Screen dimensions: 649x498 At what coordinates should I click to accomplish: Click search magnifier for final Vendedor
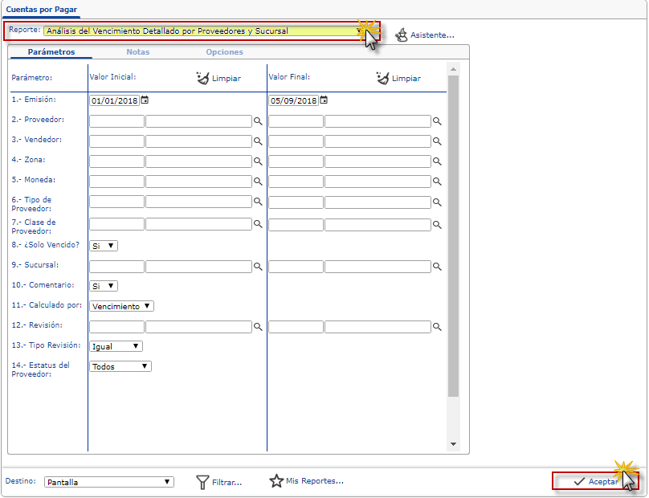[438, 141]
